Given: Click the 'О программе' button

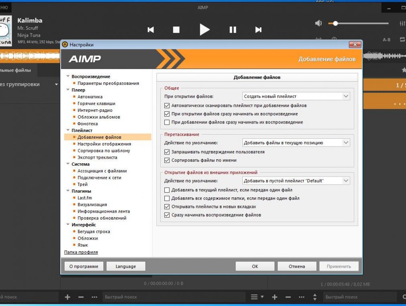Looking at the screenshot, I should [84, 266].
